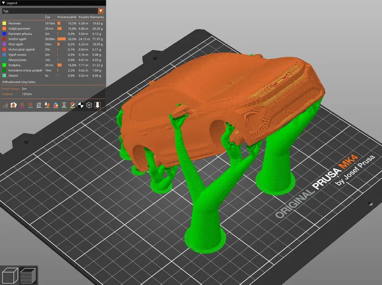The width and height of the screenshot is (382, 285).
Task: Toggle the seams display icon
Action: [38, 105]
